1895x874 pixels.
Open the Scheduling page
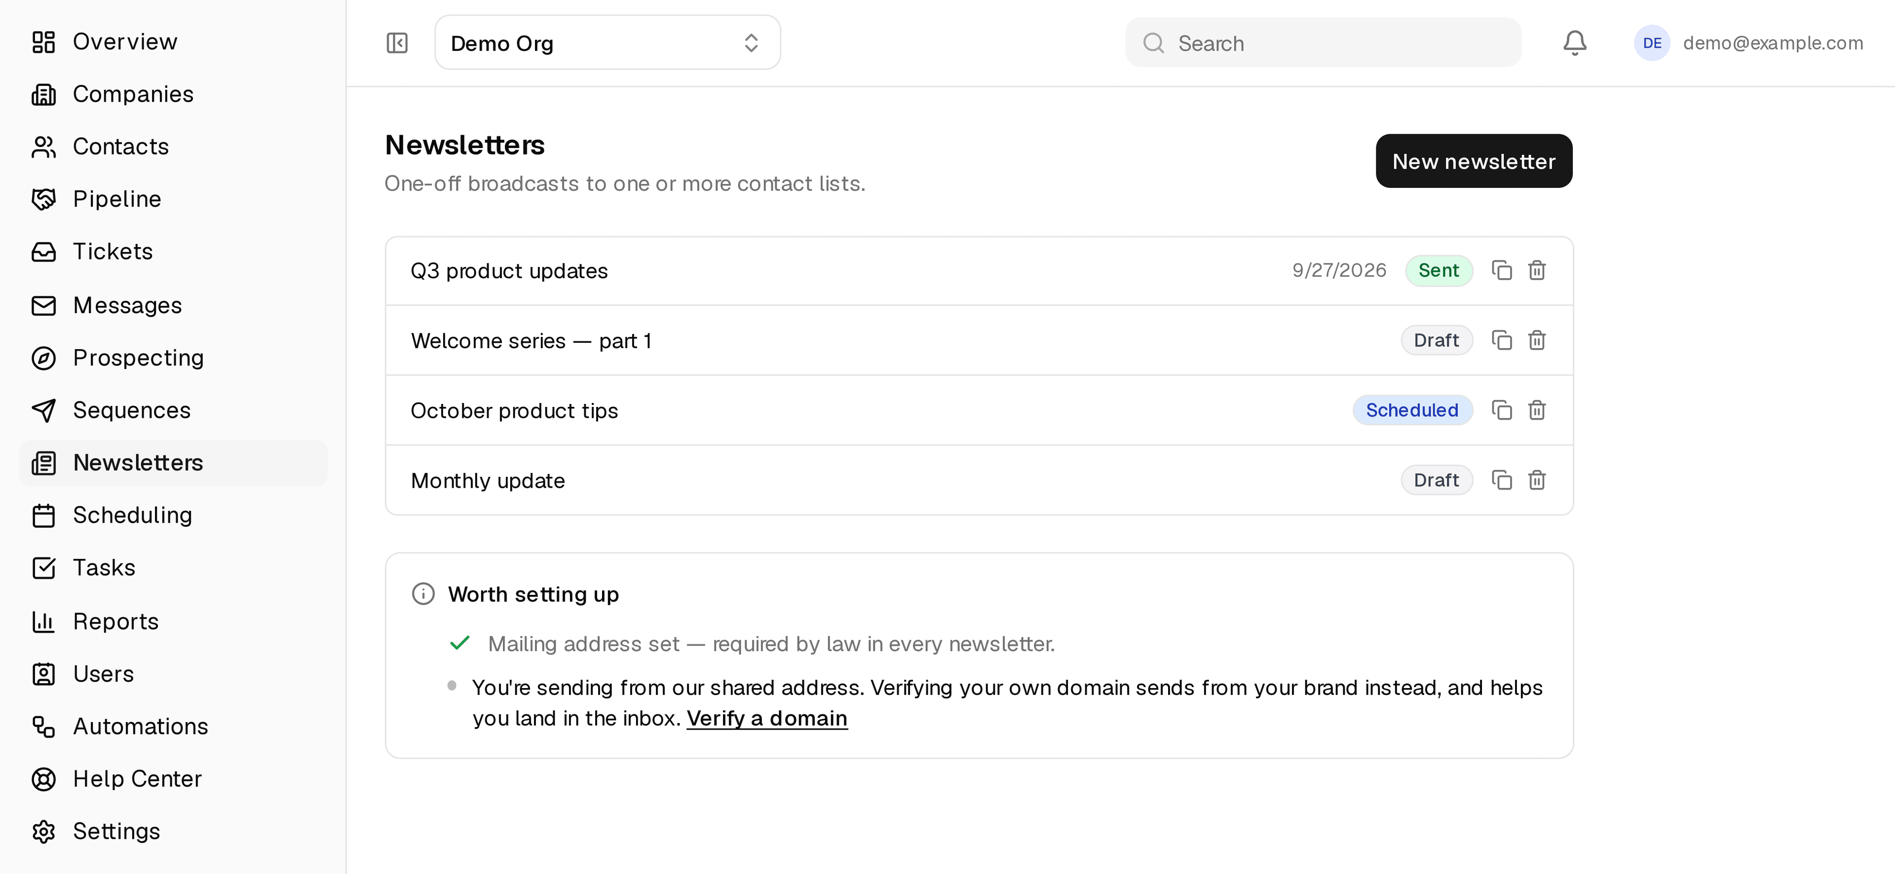pos(173,515)
